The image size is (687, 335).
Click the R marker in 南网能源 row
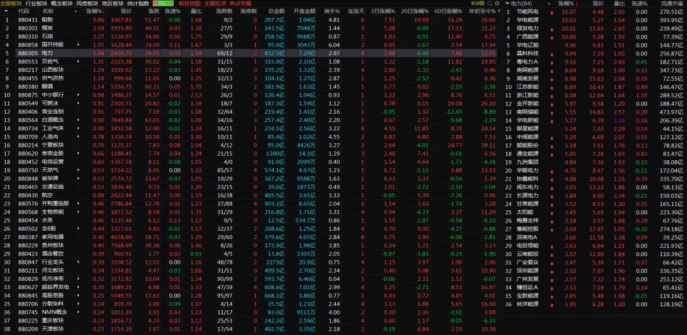click(552, 71)
